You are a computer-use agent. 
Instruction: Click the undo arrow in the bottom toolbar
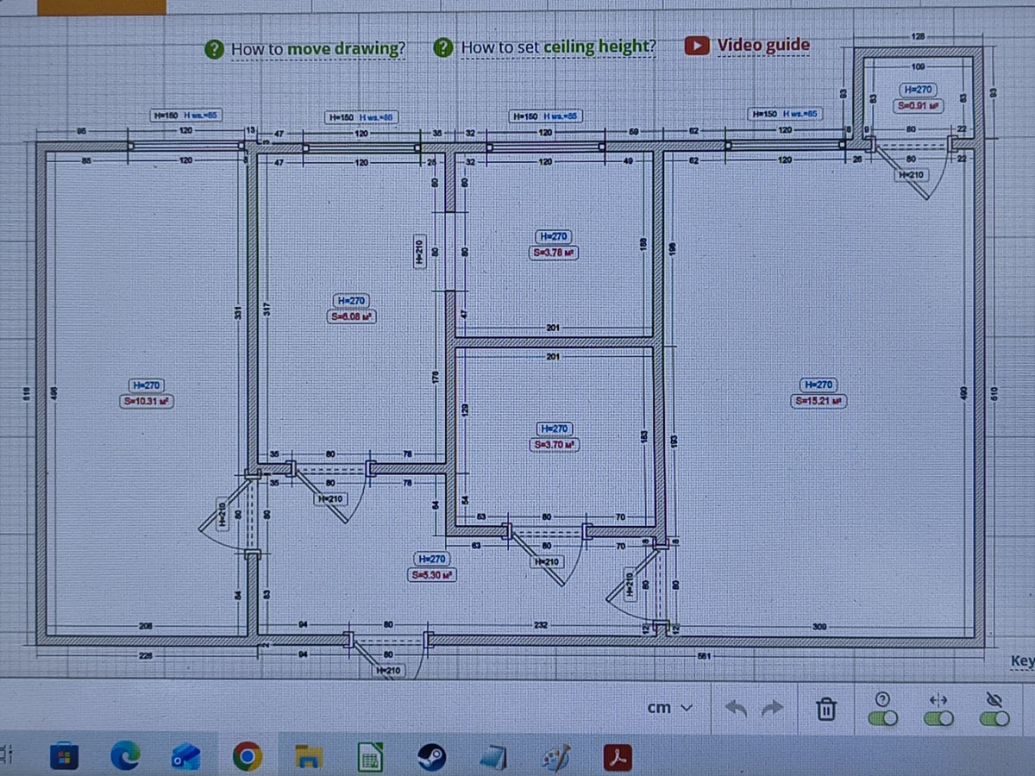(736, 708)
